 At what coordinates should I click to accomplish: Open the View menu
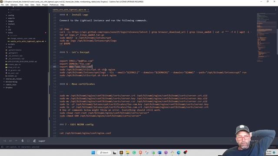[x=26, y=5]
